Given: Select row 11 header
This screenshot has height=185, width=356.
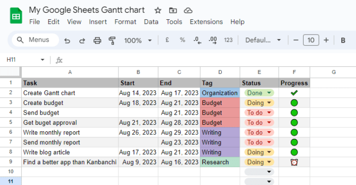Looking at the screenshot, I should click(11, 181).
